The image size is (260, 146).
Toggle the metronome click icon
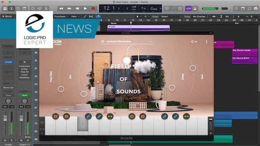195,8
